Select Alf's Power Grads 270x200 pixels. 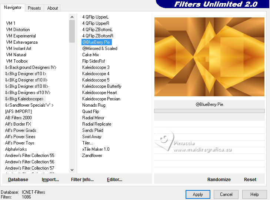20,130
